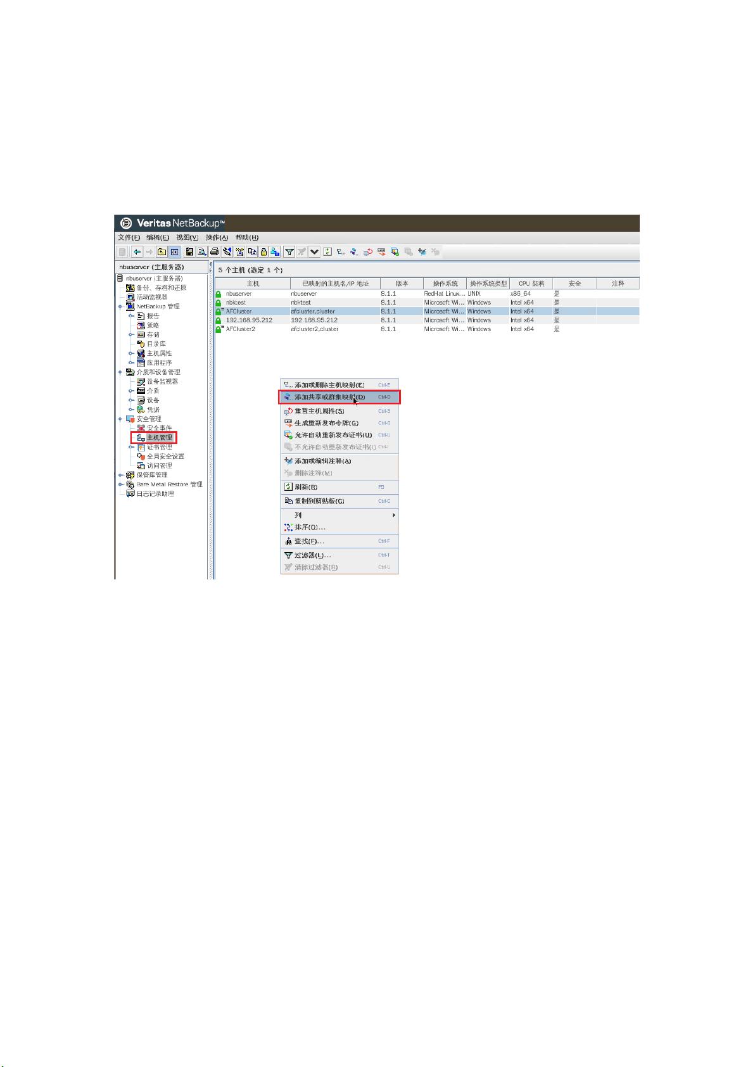Toggle expander next to NetBackup 管理 node
The height and width of the screenshot is (1067, 755).
(120, 306)
